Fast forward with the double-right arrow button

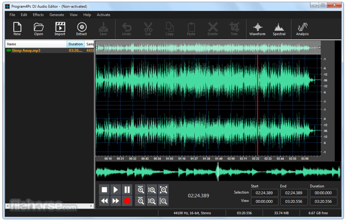[116, 201]
